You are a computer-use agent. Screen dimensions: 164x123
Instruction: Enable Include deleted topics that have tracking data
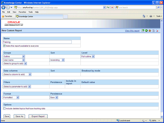click(4, 108)
